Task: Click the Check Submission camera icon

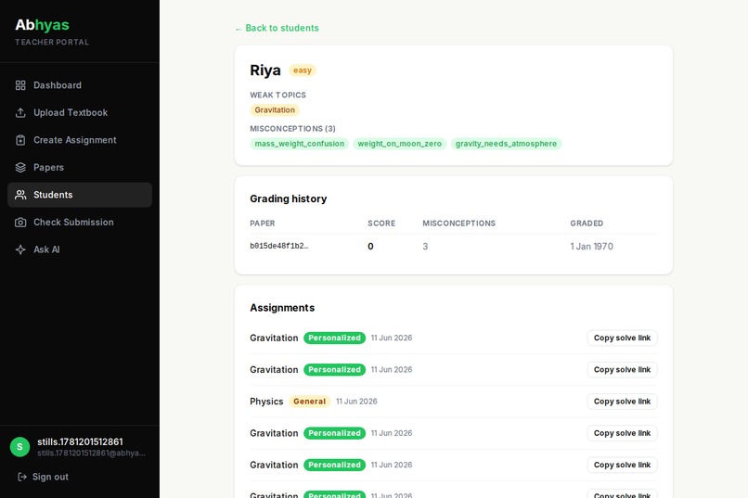Action: (x=20, y=222)
